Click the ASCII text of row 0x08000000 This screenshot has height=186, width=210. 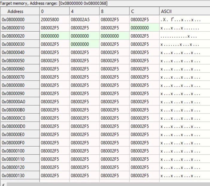click(x=180, y=20)
